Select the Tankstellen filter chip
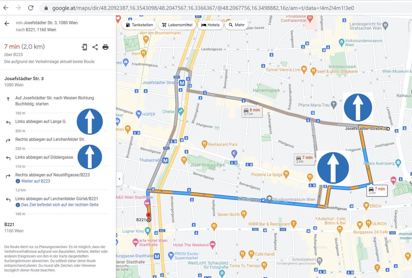The image size is (412, 278). 140,25
